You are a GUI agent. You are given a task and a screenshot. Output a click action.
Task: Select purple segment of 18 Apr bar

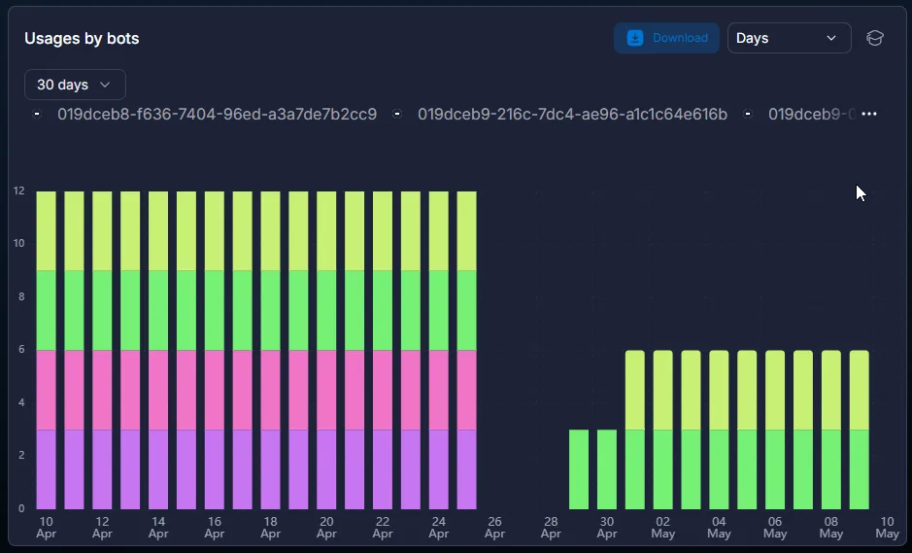tap(270, 469)
